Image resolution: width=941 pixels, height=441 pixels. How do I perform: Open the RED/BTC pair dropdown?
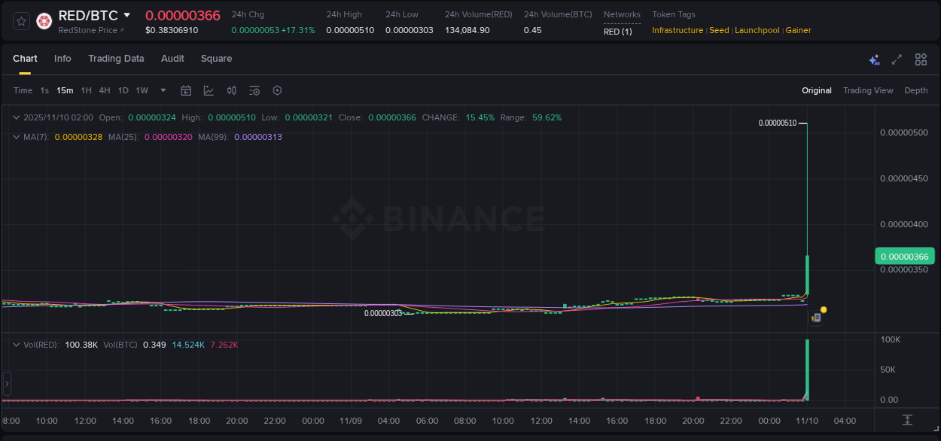coord(126,14)
